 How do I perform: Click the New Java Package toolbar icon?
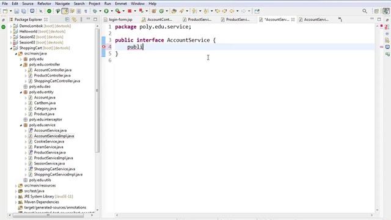[x=154, y=11]
